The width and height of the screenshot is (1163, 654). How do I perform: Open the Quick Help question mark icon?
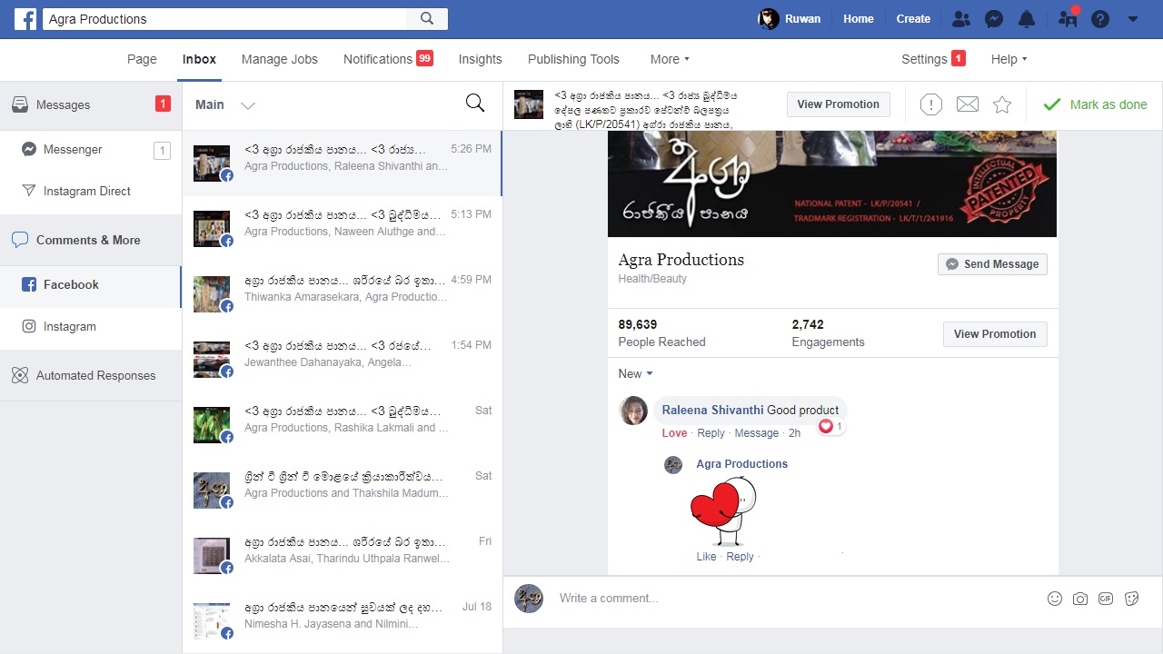(1100, 19)
